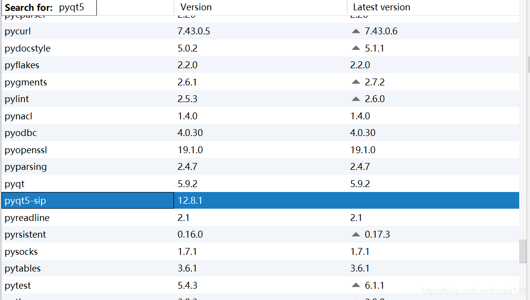Click the upgrade arrow next to pygments 2.7.2
The image size is (530, 300).
click(x=355, y=82)
